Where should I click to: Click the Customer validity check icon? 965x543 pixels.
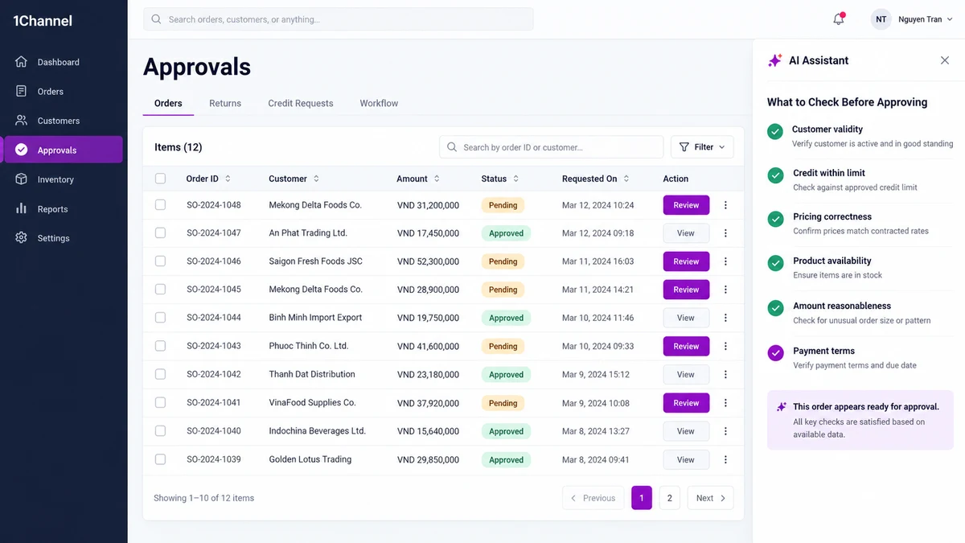point(775,131)
